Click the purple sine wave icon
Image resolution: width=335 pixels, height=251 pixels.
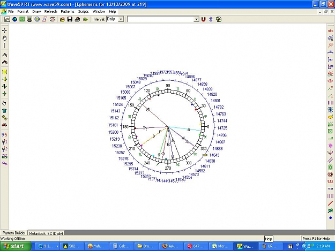[x=4, y=163]
